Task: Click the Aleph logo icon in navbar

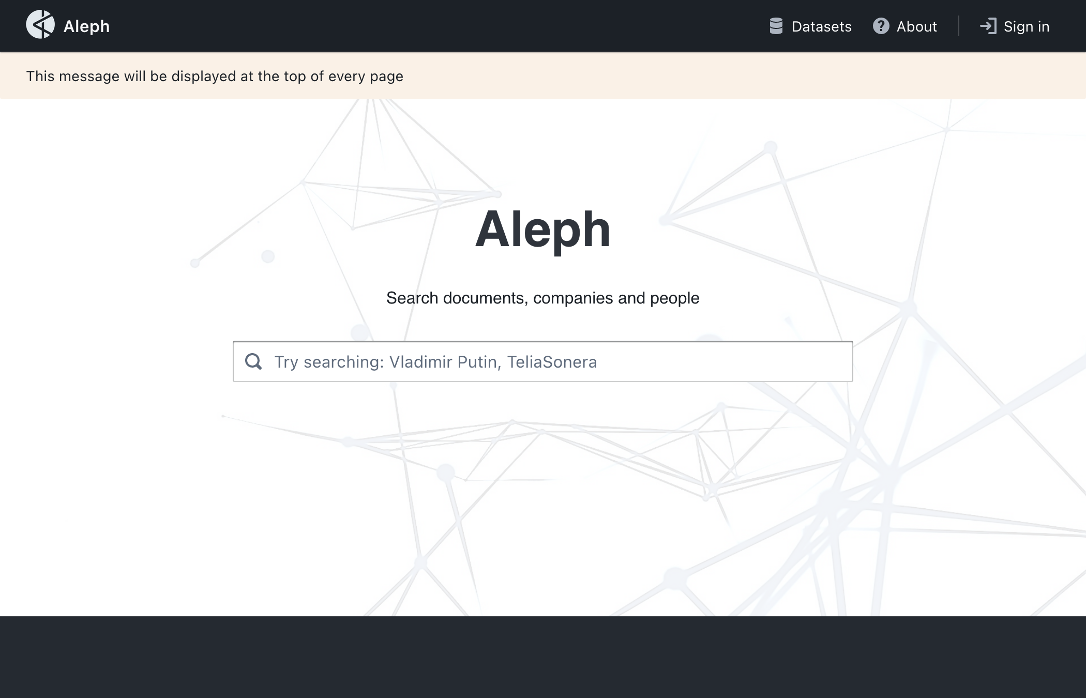Action: click(x=40, y=25)
